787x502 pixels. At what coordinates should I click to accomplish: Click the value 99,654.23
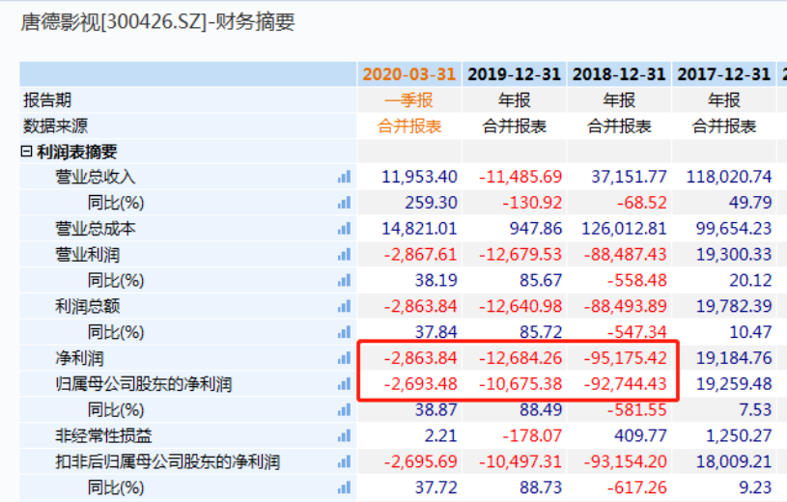click(x=734, y=229)
